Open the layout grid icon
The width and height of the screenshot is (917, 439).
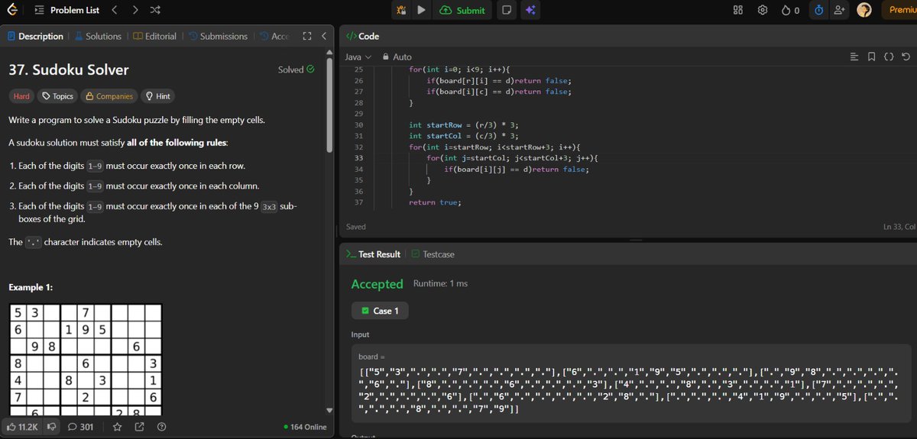click(738, 10)
